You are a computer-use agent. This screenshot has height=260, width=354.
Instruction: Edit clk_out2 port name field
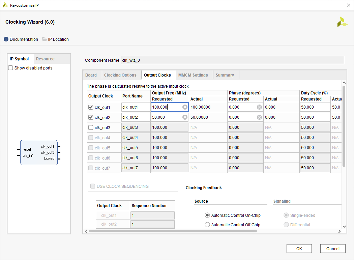pos(136,117)
